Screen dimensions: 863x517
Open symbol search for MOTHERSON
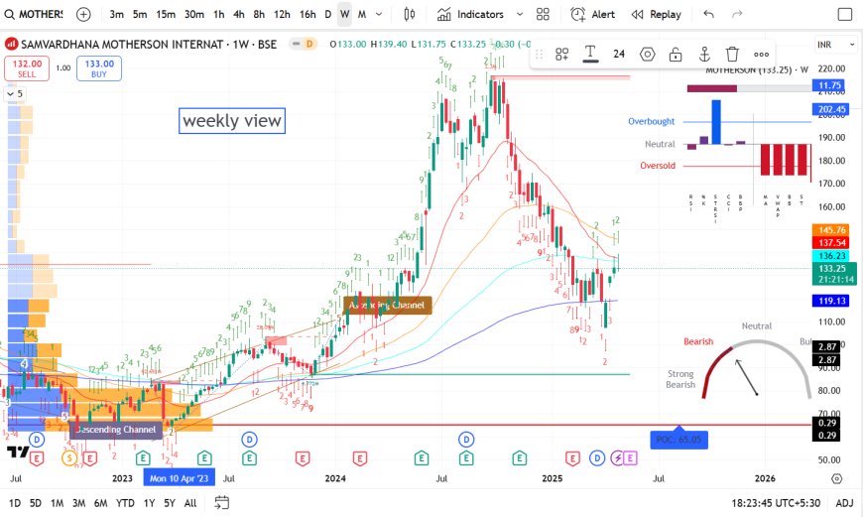[x=34, y=14]
